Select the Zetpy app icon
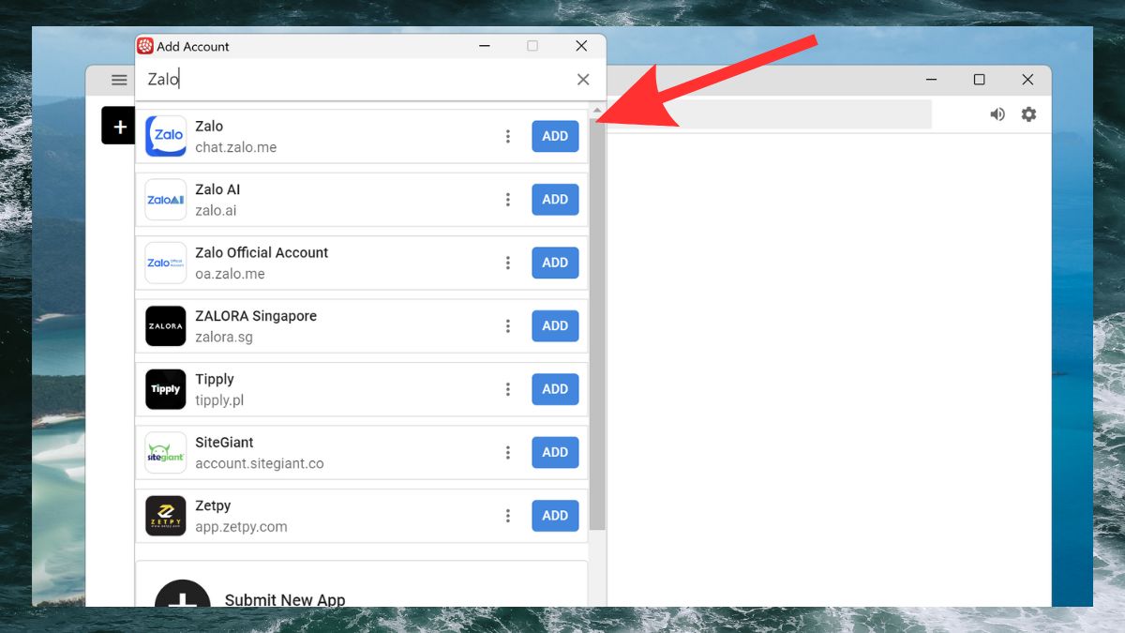This screenshot has width=1125, height=633. (x=166, y=516)
